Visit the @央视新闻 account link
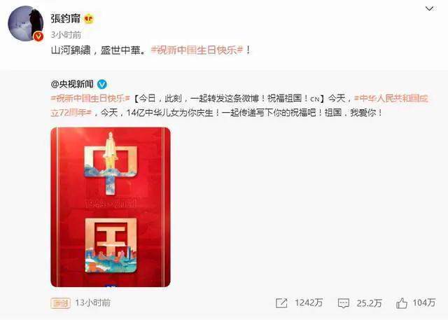The height and width of the screenshot is (320, 448). click(x=72, y=84)
